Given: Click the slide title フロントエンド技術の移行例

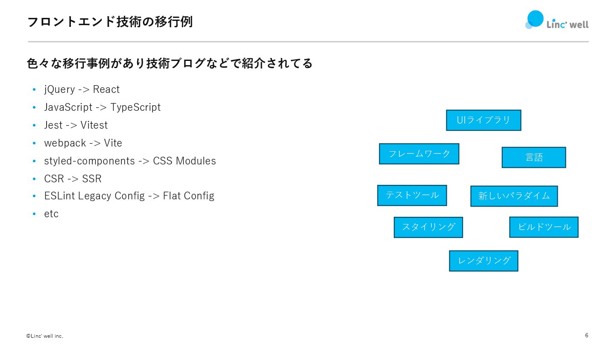Looking at the screenshot, I should [110, 22].
